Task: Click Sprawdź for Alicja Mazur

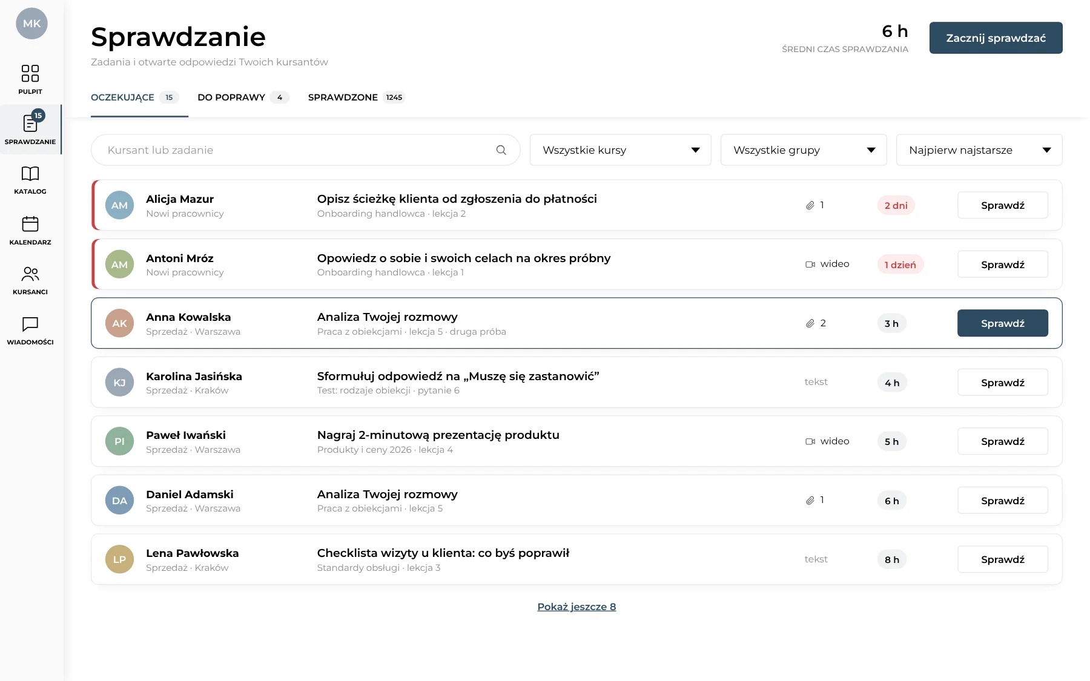Action: click(x=1003, y=205)
